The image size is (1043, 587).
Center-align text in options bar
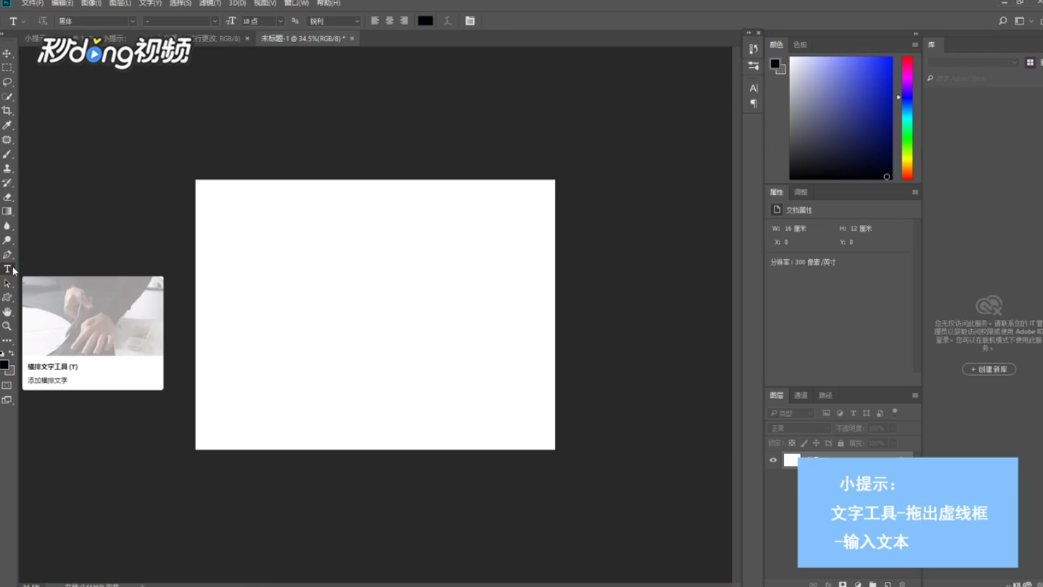389,21
